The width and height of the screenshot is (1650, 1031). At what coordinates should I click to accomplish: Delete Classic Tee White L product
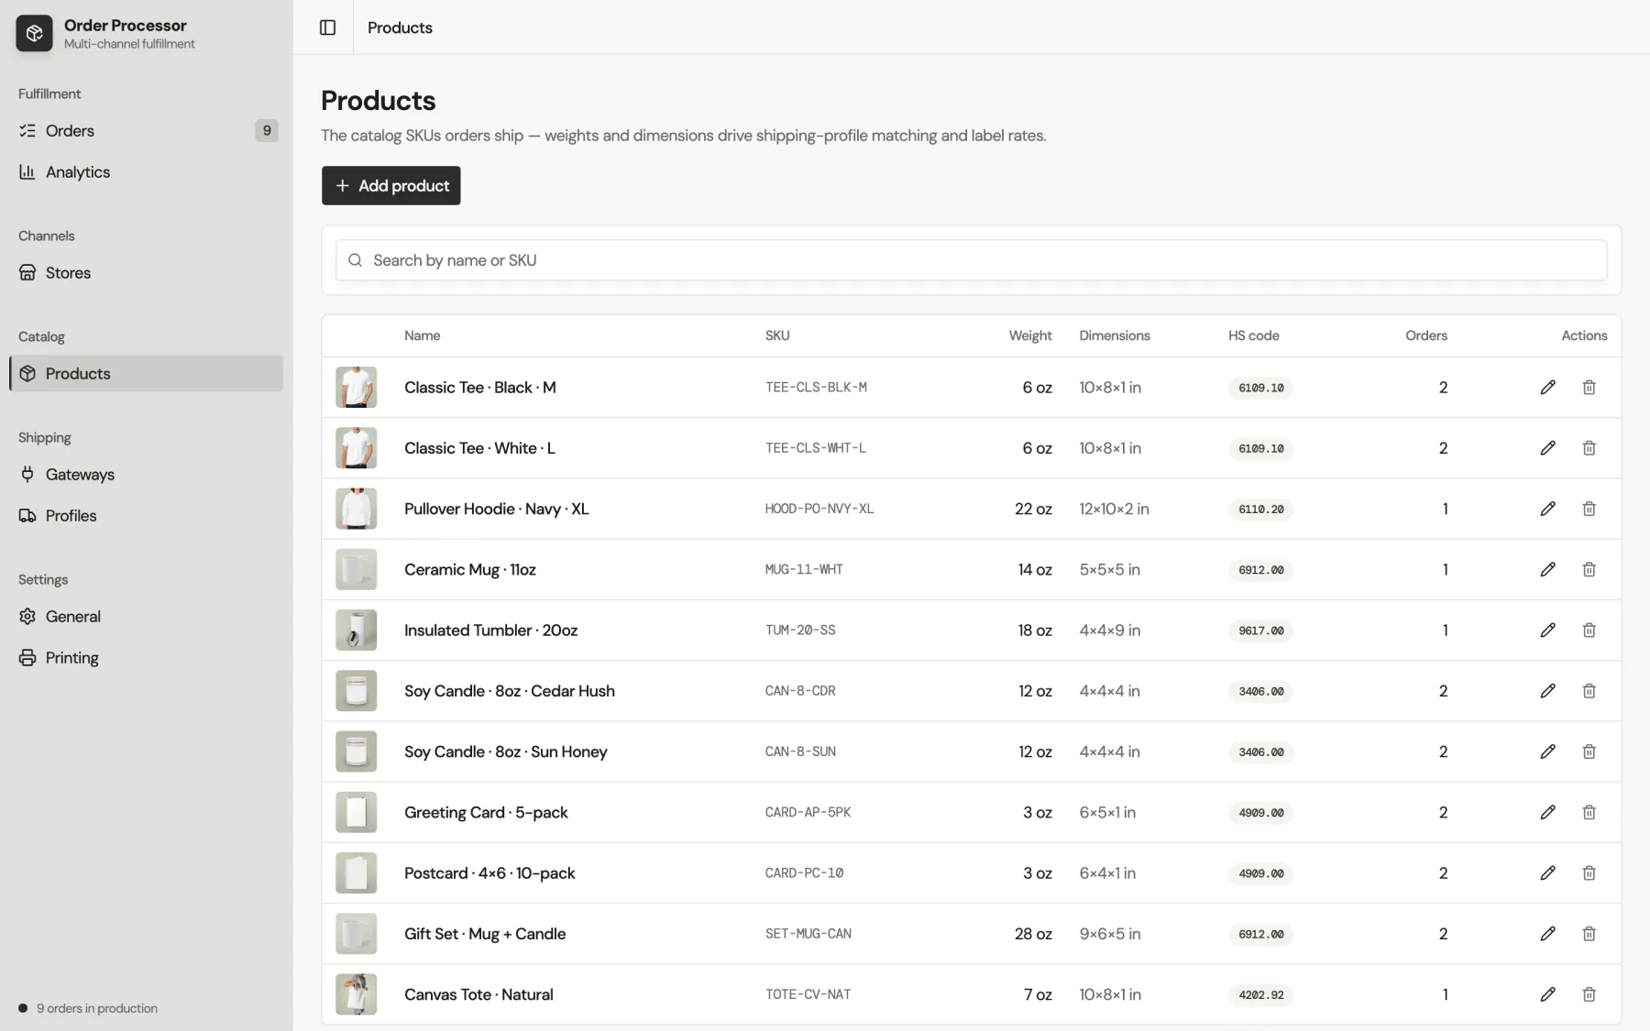[1589, 448]
